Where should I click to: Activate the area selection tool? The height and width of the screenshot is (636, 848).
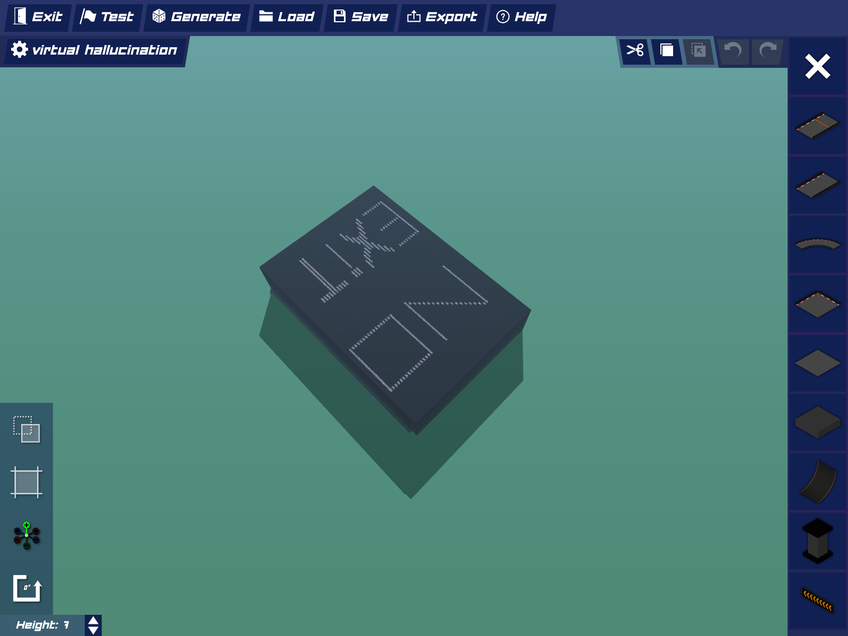(26, 429)
